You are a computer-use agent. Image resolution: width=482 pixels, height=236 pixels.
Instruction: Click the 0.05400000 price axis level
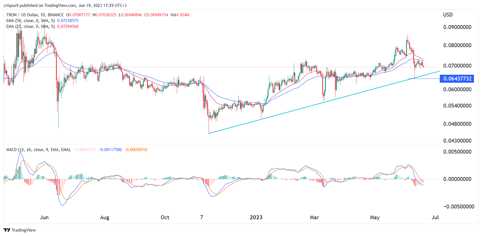click(457, 106)
